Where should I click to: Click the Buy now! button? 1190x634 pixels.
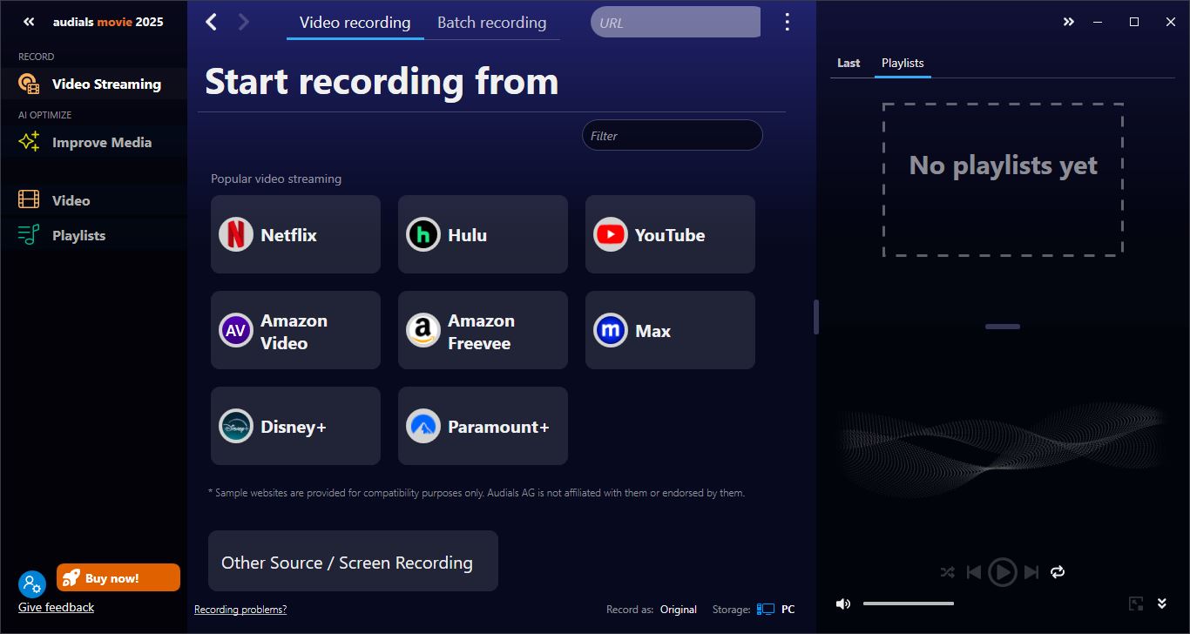click(x=118, y=578)
